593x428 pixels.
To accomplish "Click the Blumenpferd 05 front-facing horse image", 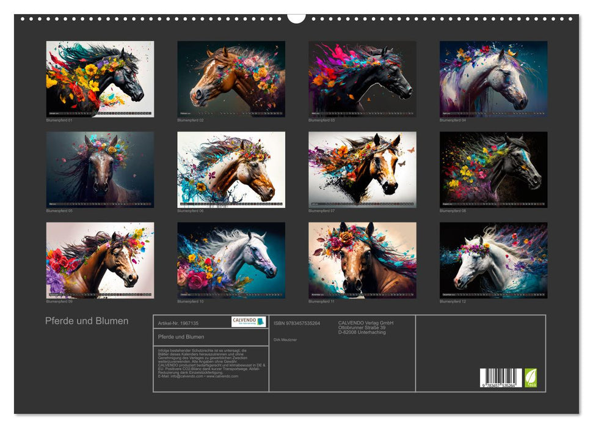I will point(100,169).
